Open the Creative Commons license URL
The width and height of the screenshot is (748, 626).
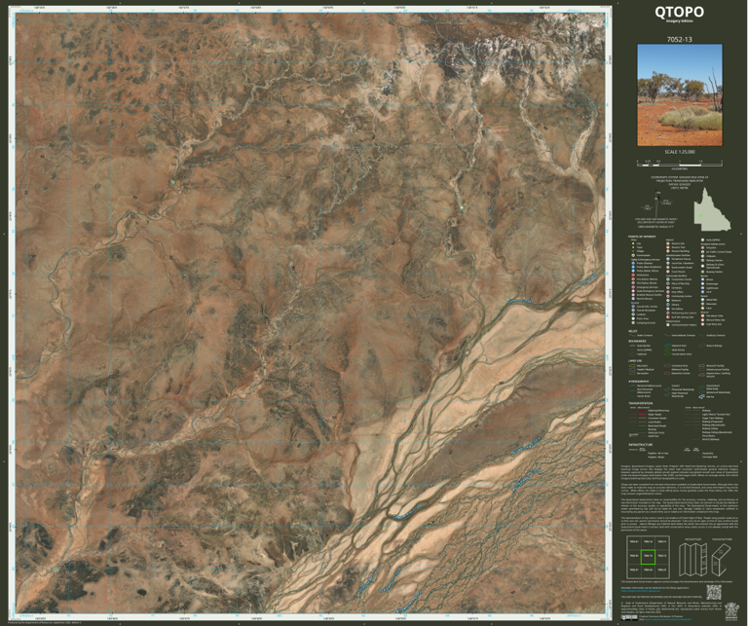(x=668, y=619)
